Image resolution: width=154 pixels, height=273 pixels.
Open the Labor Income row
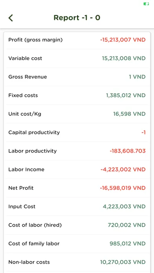pos(77,169)
